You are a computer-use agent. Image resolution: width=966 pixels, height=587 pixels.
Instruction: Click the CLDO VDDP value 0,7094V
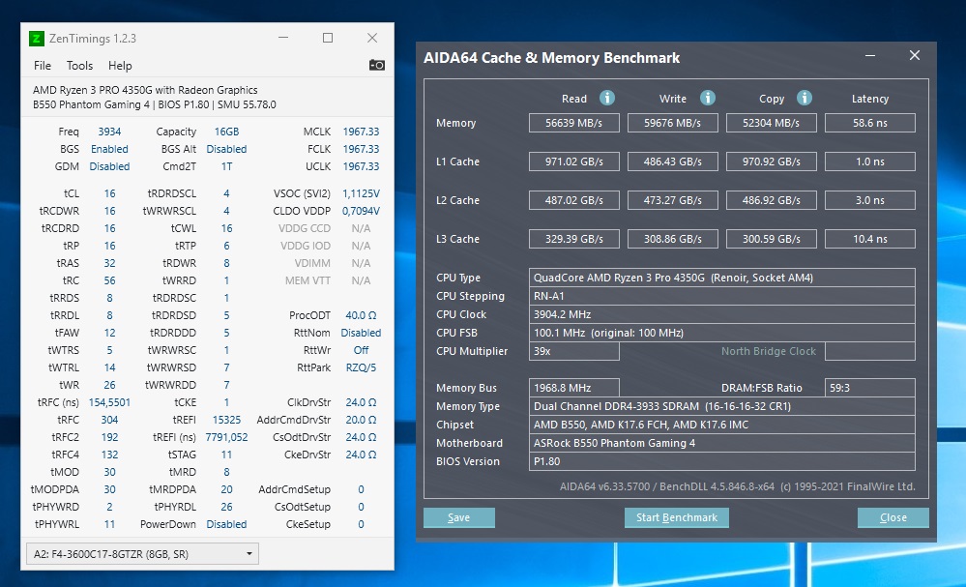point(361,211)
